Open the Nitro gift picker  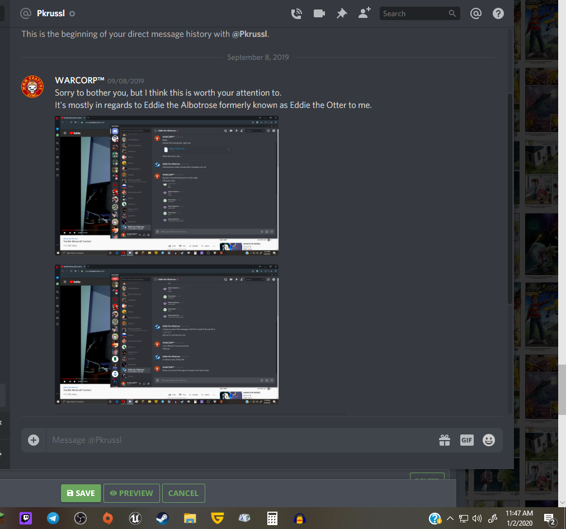click(x=444, y=440)
